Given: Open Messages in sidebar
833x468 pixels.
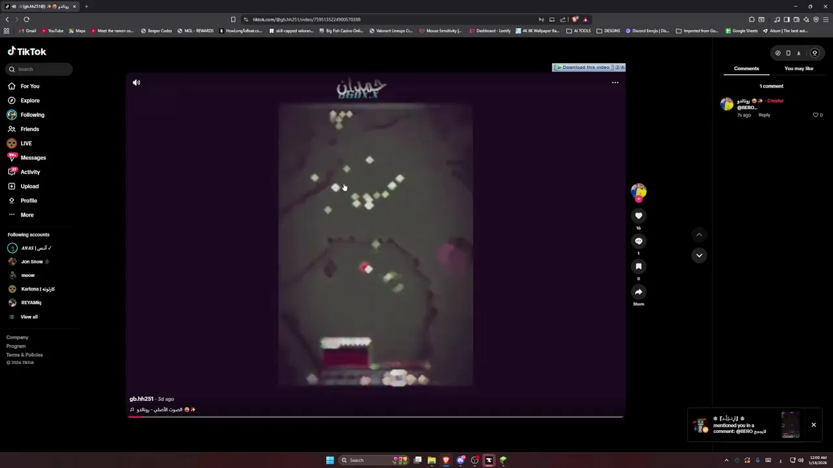Looking at the screenshot, I should [x=27, y=157].
